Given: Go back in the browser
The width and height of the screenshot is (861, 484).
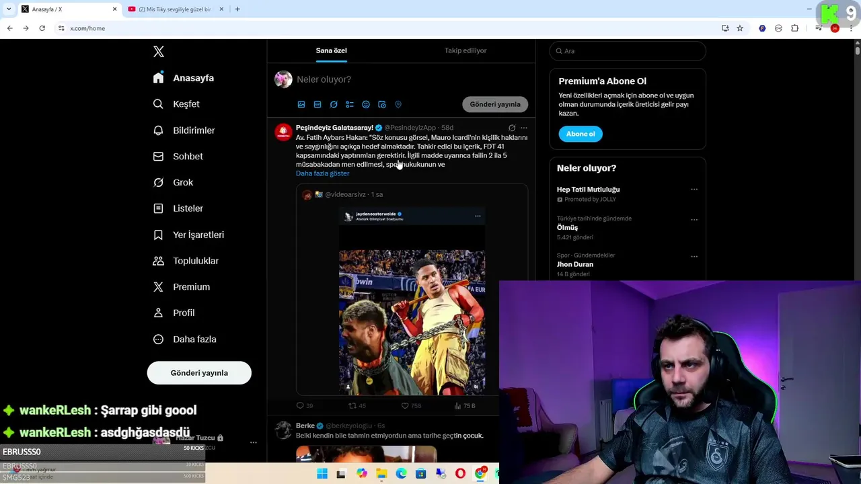Looking at the screenshot, I should [9, 28].
